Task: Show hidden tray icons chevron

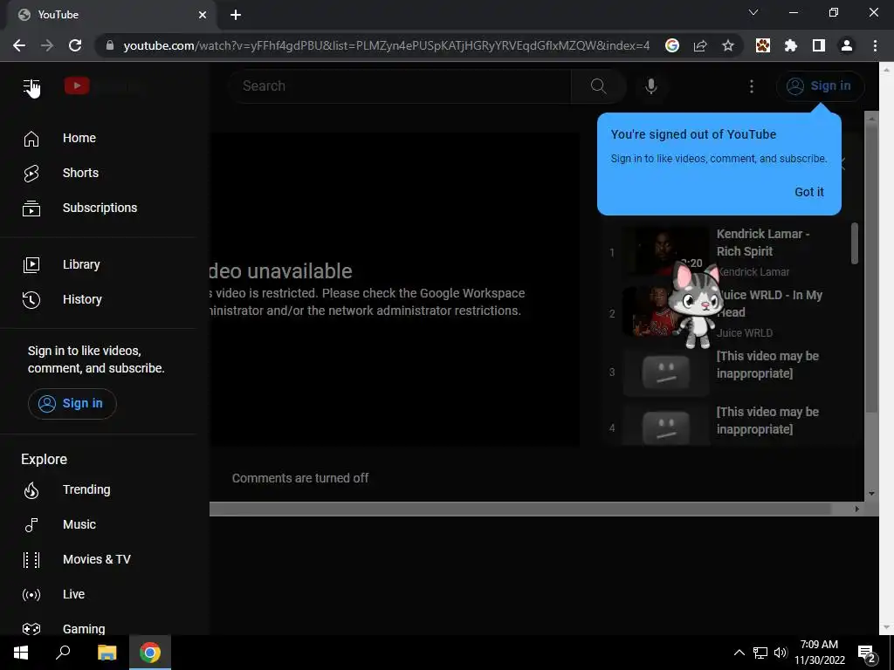Action: [739, 653]
